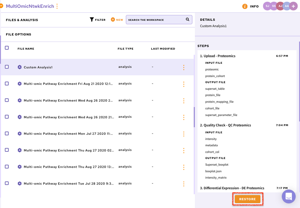Click step 3 Differential Expression - DE Proteomics

[x=232, y=188]
